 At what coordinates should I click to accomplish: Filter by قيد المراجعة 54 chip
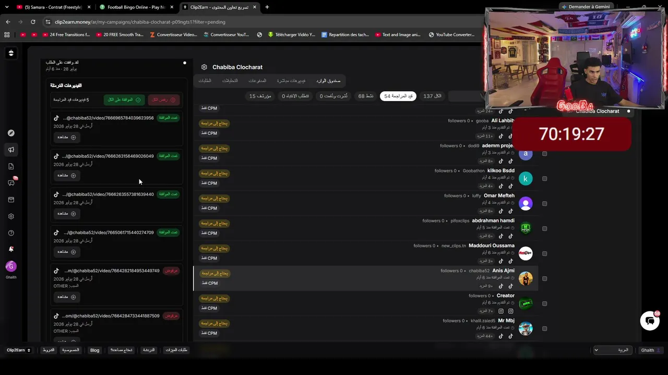tap(398, 96)
